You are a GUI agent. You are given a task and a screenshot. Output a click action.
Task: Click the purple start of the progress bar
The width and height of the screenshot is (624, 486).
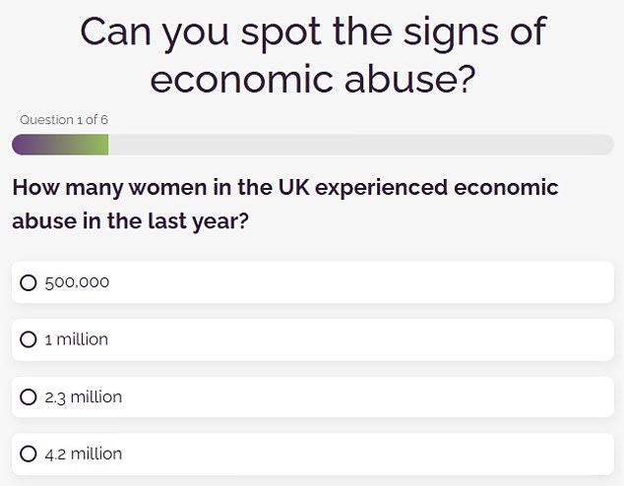coord(24,145)
